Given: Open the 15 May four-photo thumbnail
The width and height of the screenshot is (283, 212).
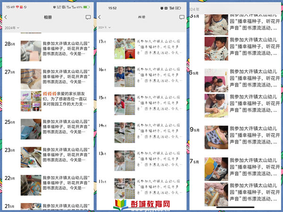Looking at the screenshot, I should click(x=125, y=105).
